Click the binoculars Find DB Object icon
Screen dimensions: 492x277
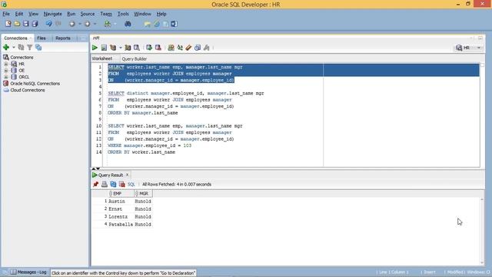[x=128, y=24]
